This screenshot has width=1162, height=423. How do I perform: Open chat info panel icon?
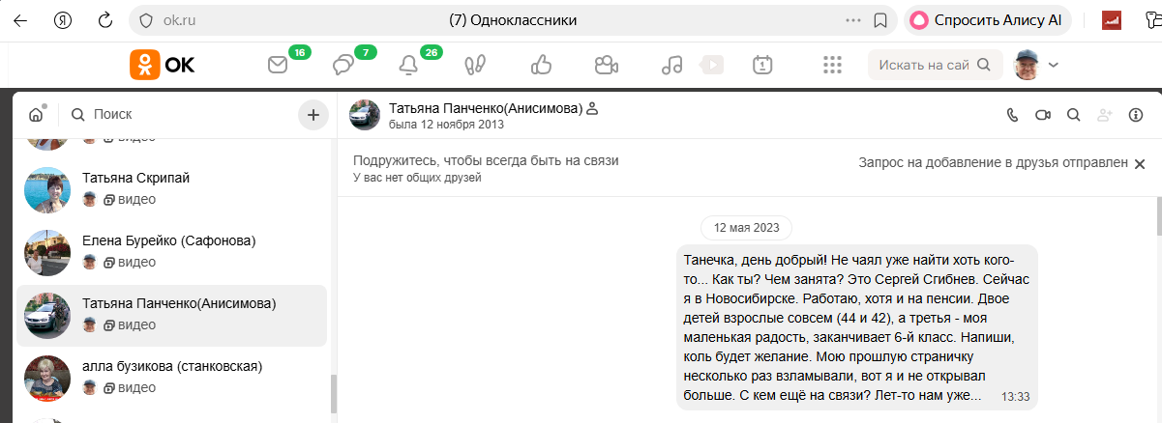[1136, 115]
